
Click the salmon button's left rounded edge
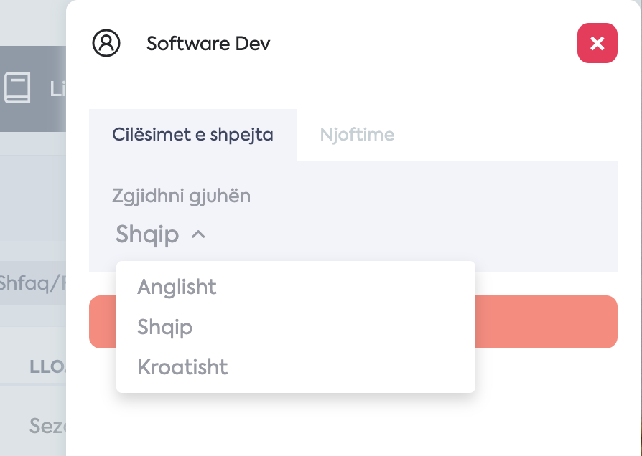click(103, 322)
